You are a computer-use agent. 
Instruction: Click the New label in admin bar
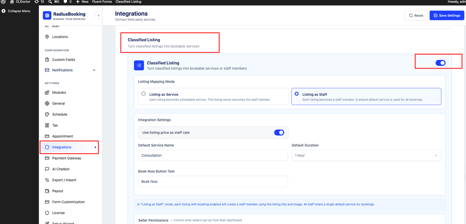85,2
